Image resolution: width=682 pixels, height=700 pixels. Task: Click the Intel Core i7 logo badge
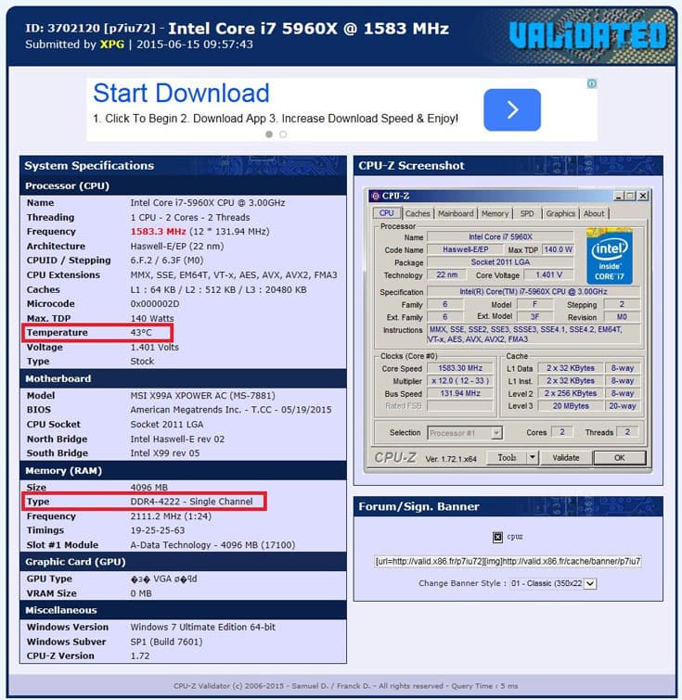[x=609, y=257]
